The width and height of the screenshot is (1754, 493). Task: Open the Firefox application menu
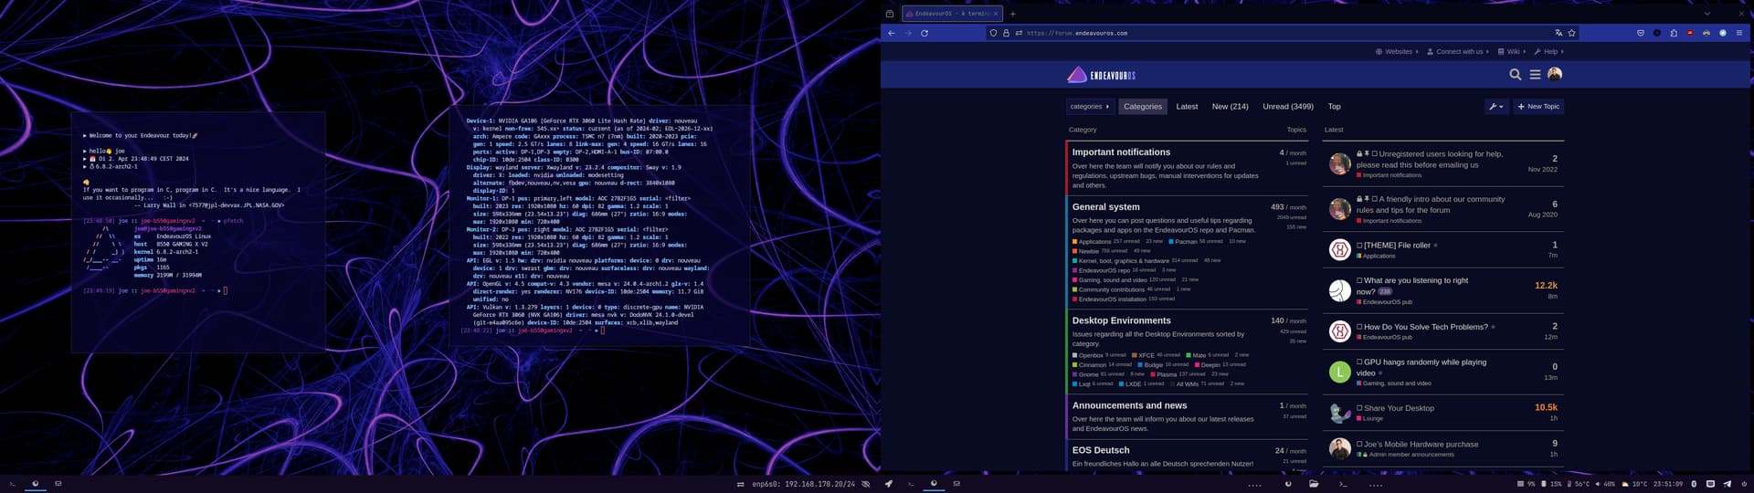[x=1739, y=33]
